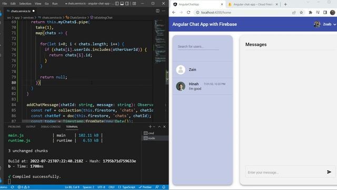This screenshot has width=337, height=190.
Task: Open editor More Actions ellipsis
Action: [x=164, y=11]
